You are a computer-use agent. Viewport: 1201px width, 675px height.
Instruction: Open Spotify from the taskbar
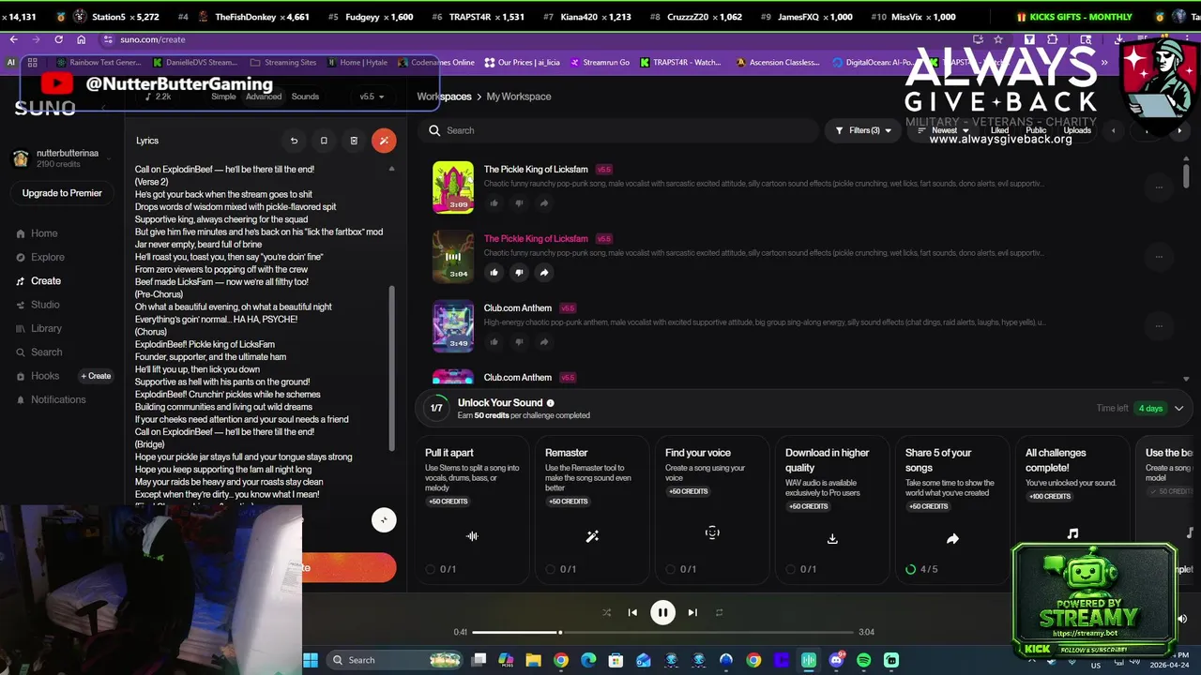click(863, 660)
